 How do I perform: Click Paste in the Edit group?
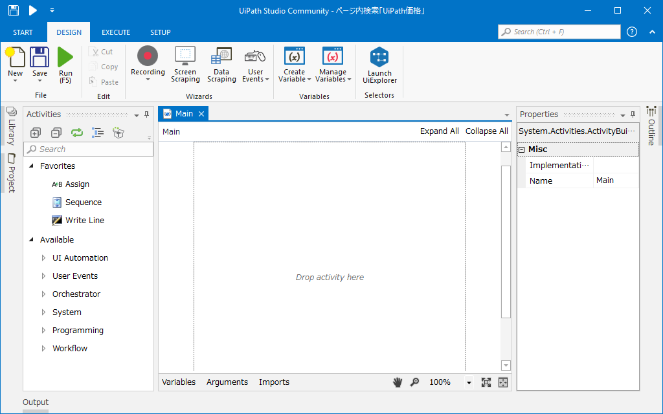pos(103,82)
